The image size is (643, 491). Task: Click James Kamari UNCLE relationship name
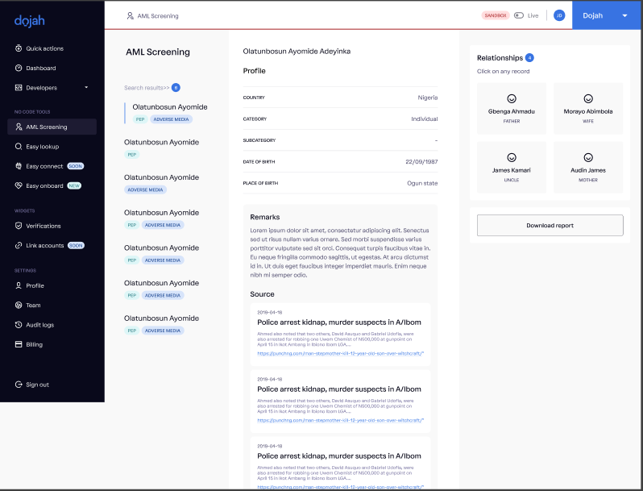[512, 170]
